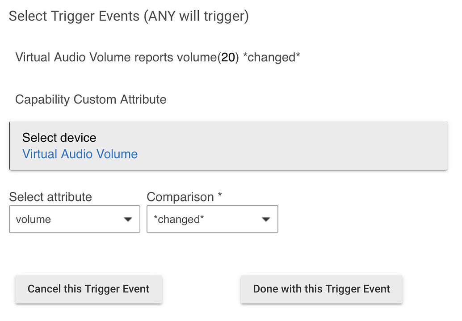Click the Virtual Audio Volume device link
Image resolution: width=462 pixels, height=321 pixels.
point(80,154)
